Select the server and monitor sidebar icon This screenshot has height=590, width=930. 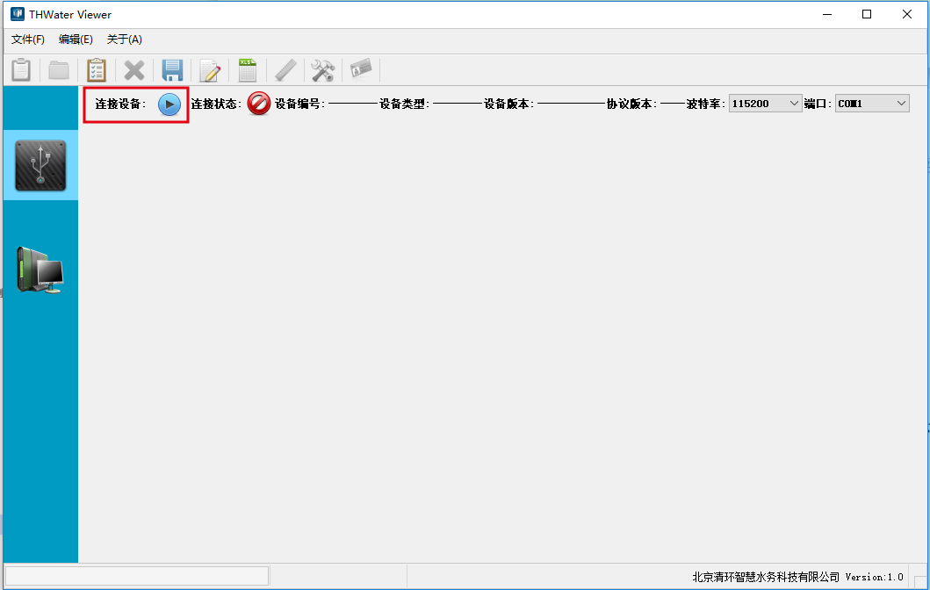pyautogui.click(x=40, y=270)
